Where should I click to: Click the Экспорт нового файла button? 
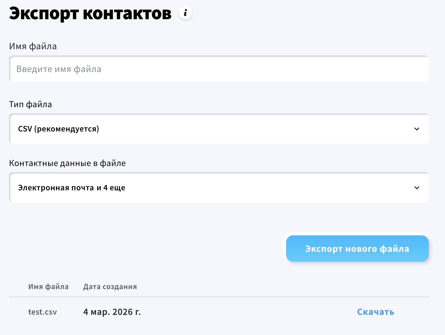[x=357, y=249]
